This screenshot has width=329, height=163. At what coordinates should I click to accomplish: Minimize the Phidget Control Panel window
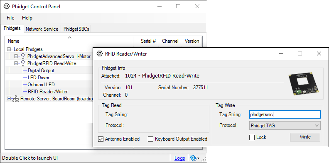click(159, 7)
